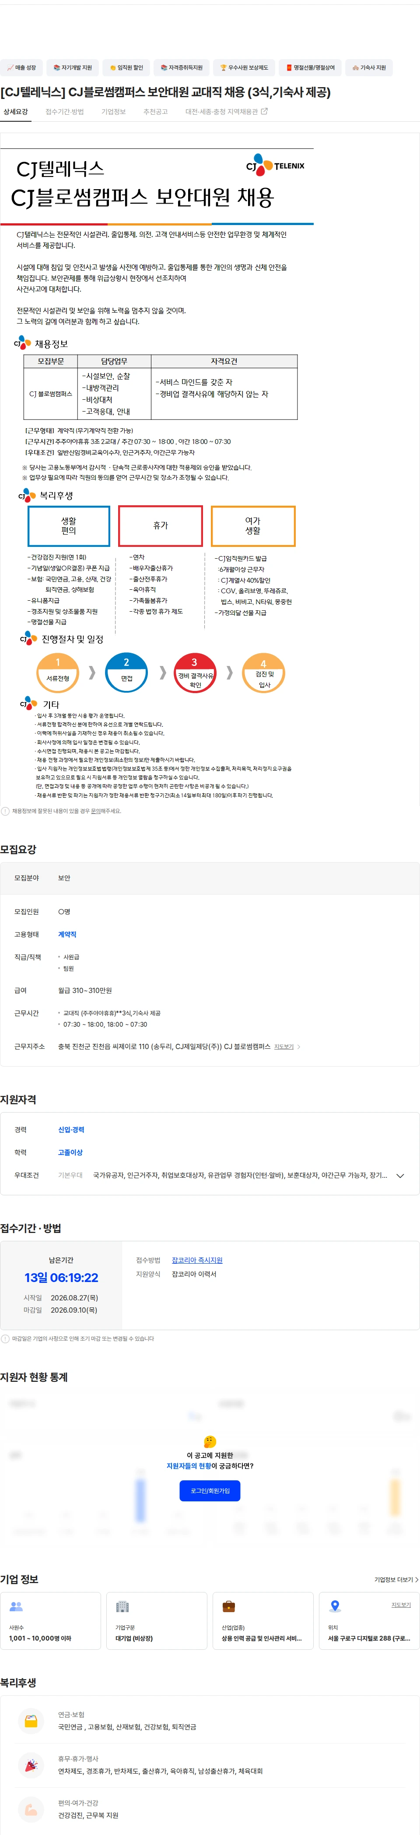
Task: Click the 생활 편의 blue box
Action: pyautogui.click(x=69, y=526)
